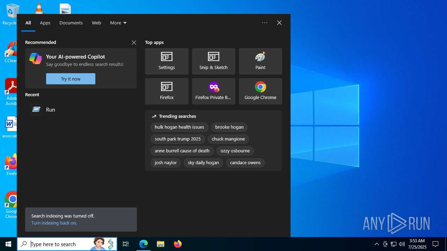This screenshot has height=251, width=447.
Task: Launch Snip & Sketch tile
Action: 213,61
